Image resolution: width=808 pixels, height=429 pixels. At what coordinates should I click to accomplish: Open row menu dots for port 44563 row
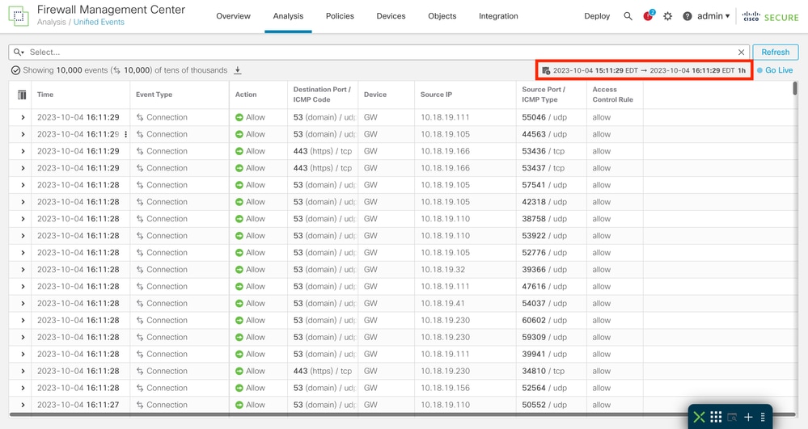point(125,134)
